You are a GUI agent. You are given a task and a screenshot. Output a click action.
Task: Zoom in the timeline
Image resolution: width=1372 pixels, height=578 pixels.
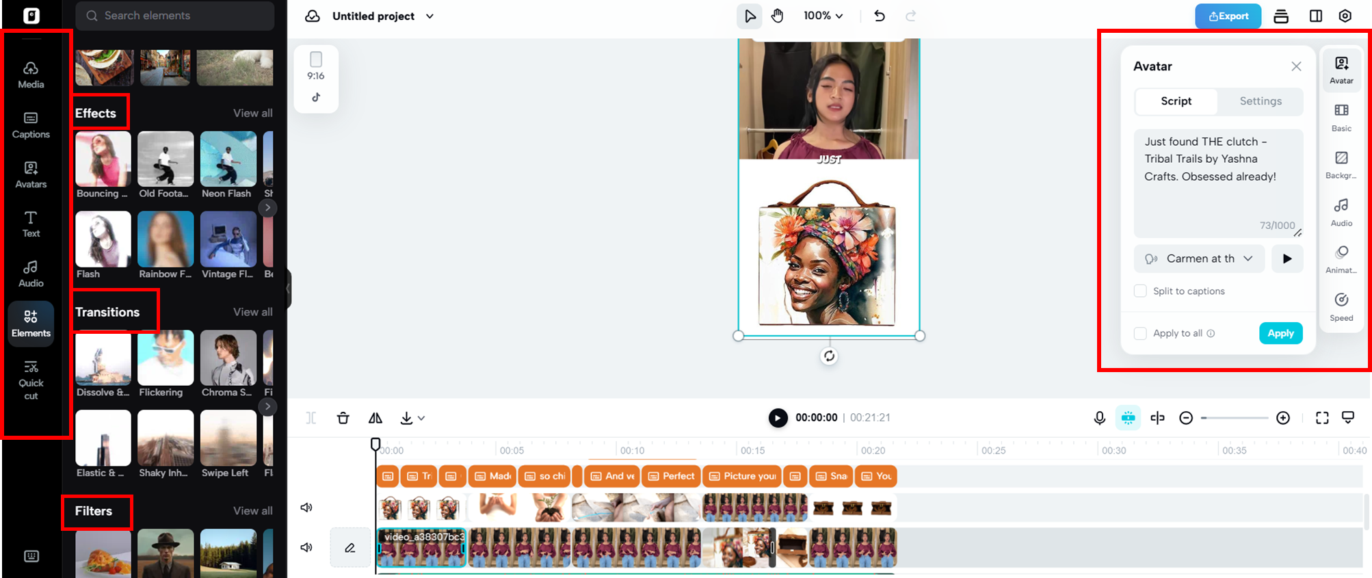click(x=1283, y=418)
